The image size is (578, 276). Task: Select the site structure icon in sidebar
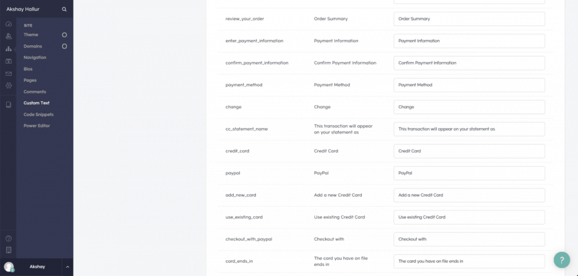pyautogui.click(x=8, y=49)
